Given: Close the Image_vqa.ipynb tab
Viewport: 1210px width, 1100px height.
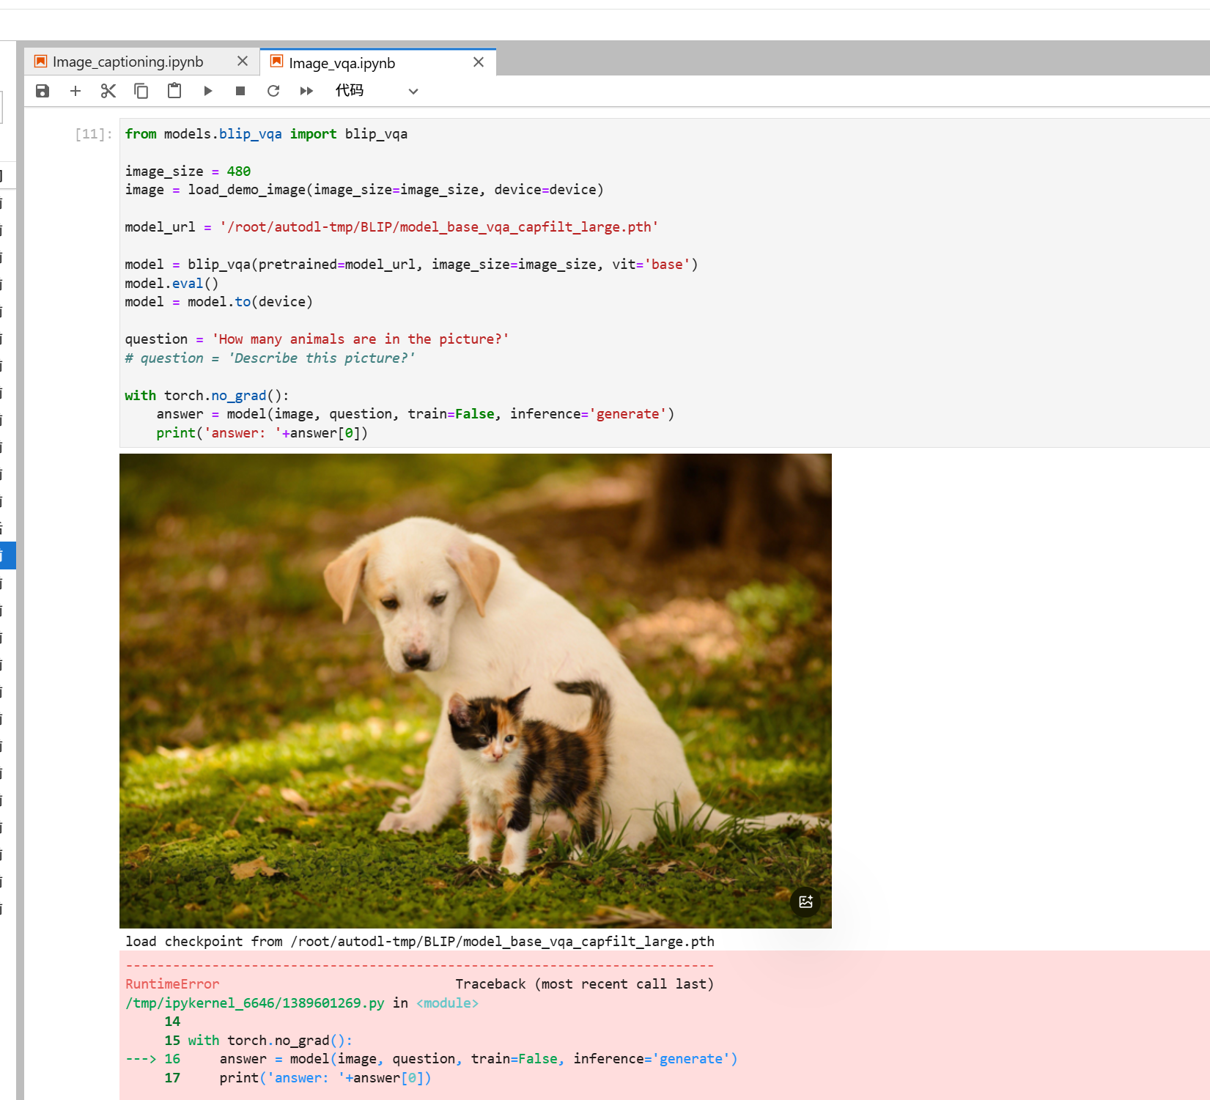Looking at the screenshot, I should [x=479, y=62].
